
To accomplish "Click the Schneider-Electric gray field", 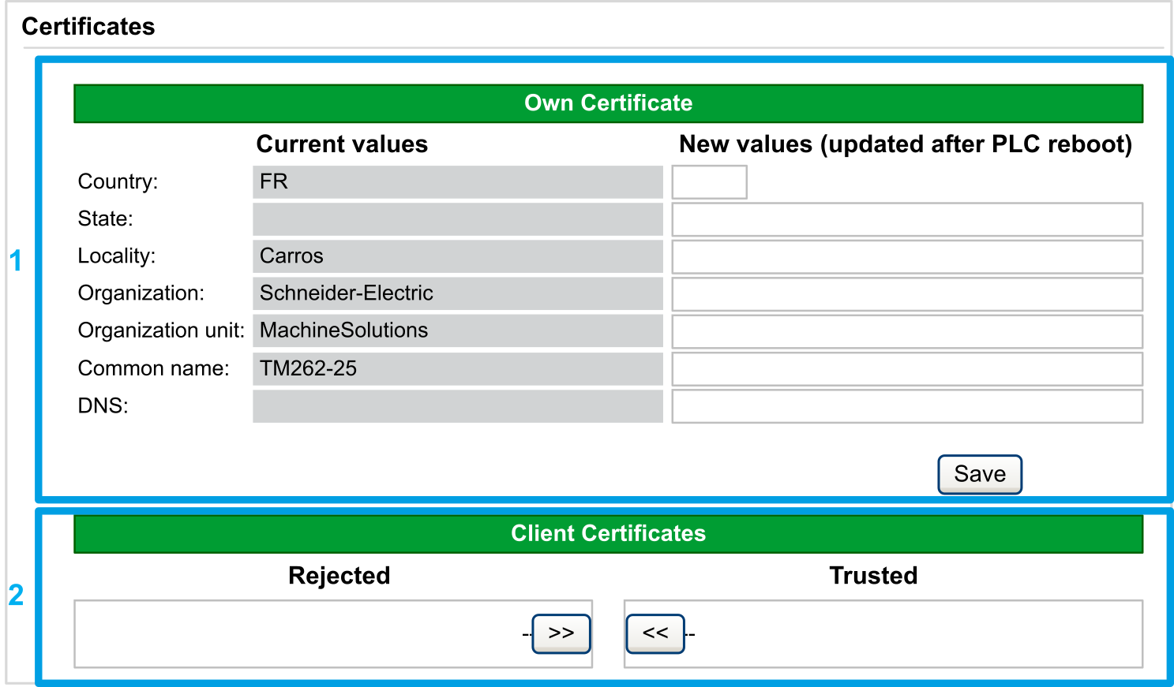I will 457,293.
